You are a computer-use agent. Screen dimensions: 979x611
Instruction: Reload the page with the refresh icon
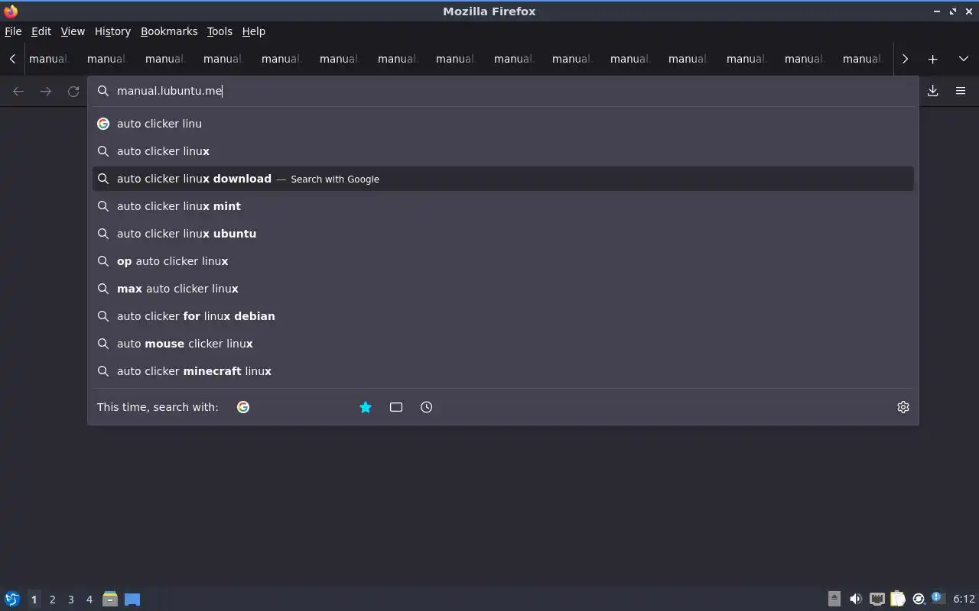(73, 91)
